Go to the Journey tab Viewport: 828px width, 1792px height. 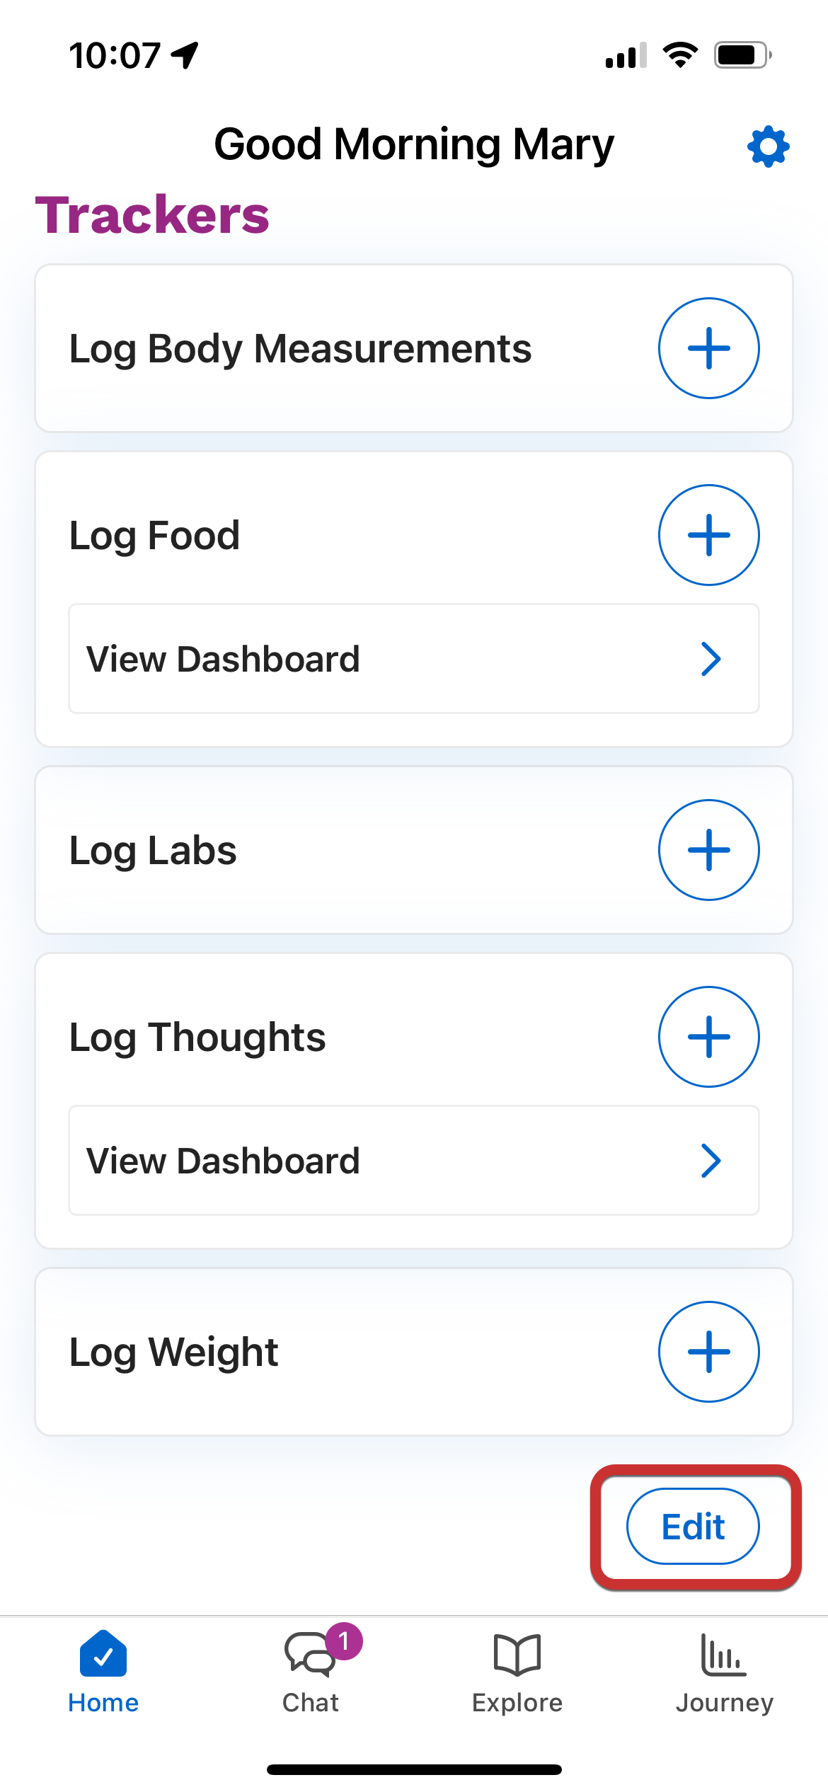pos(724,1670)
